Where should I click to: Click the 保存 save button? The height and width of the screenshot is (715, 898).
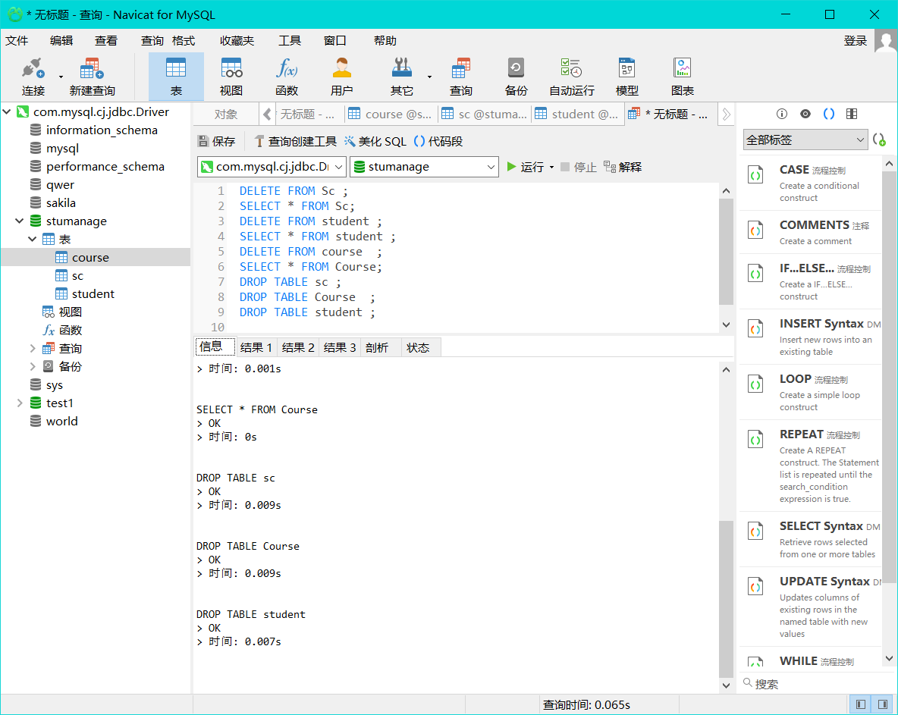point(216,141)
